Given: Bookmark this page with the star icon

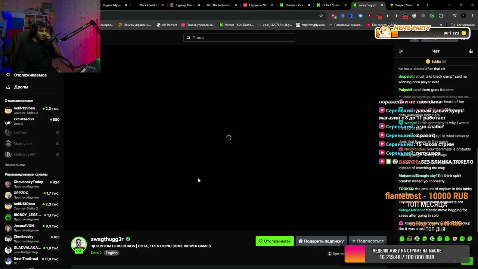Looking at the screenshot, I should click(321, 16).
